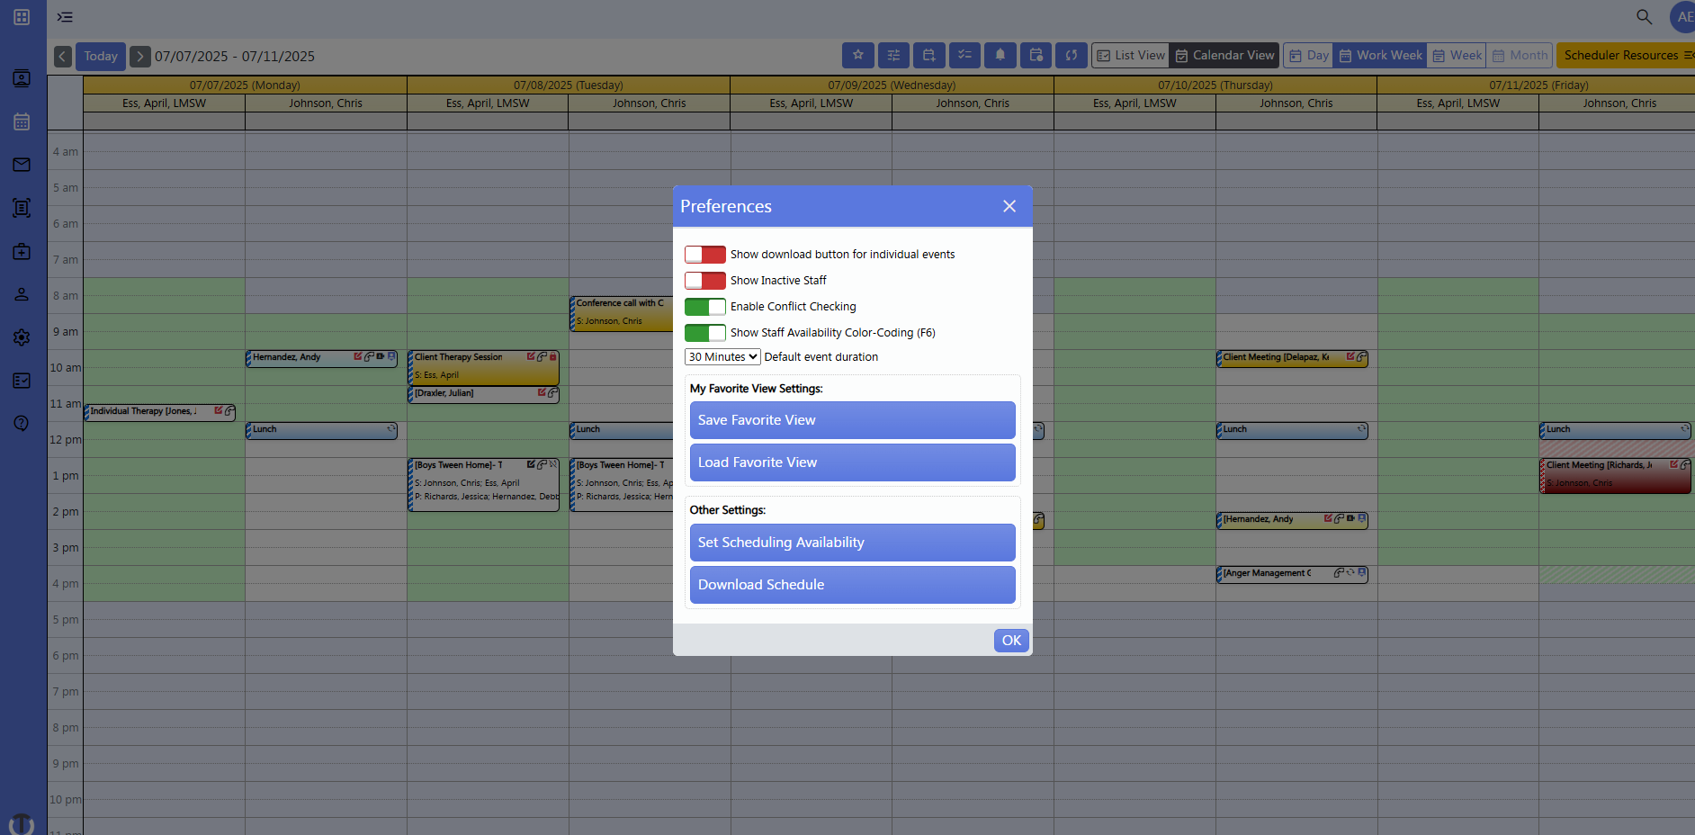This screenshot has height=835, width=1695.
Task: Toggle Show Staff Availability Color-Coding switch
Action: pos(705,333)
